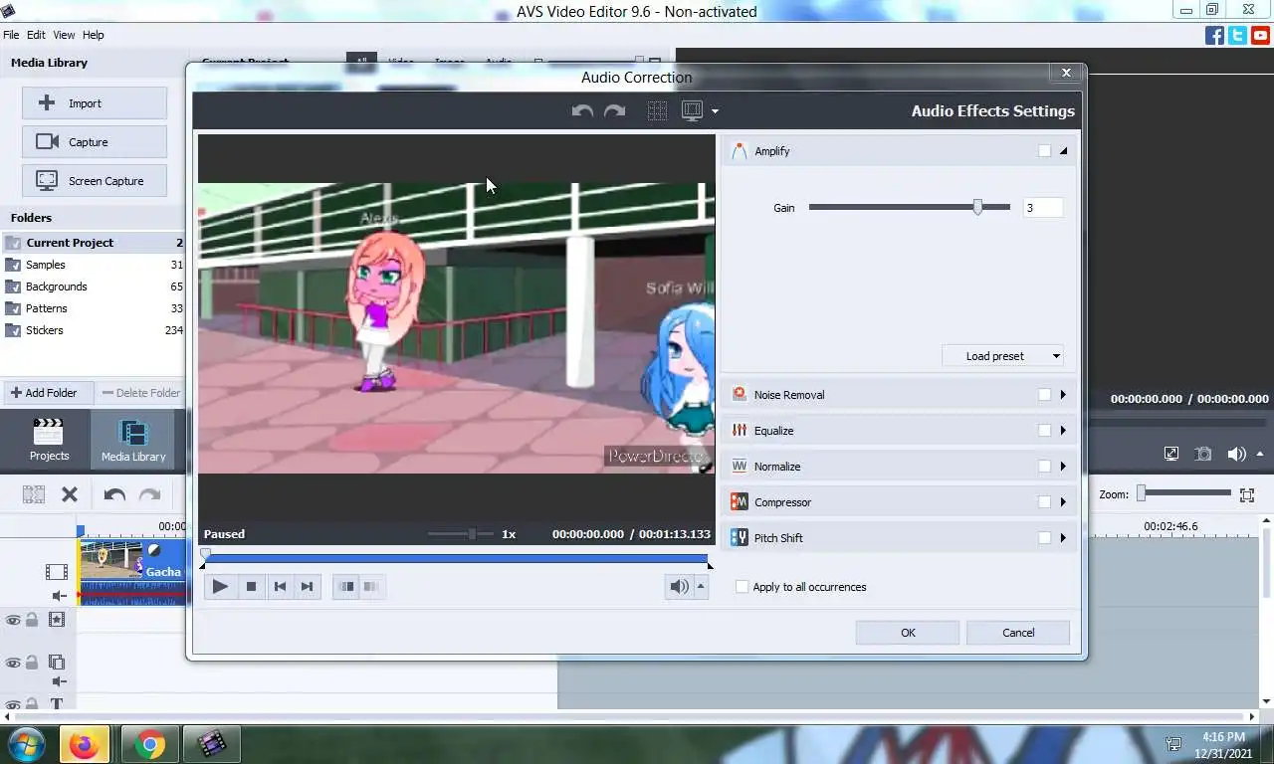
Task: Expand the Compressor section
Action: 1063,502
